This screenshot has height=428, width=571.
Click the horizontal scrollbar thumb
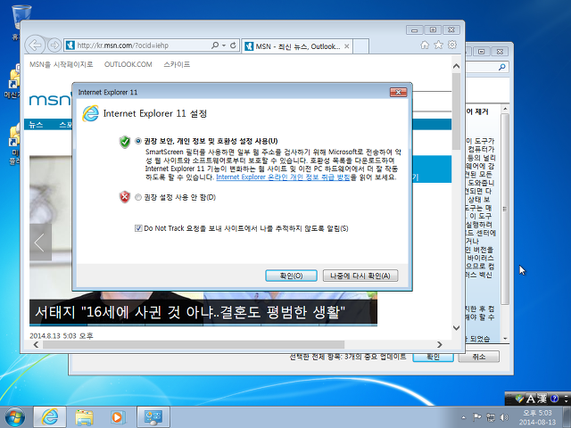[194, 344]
